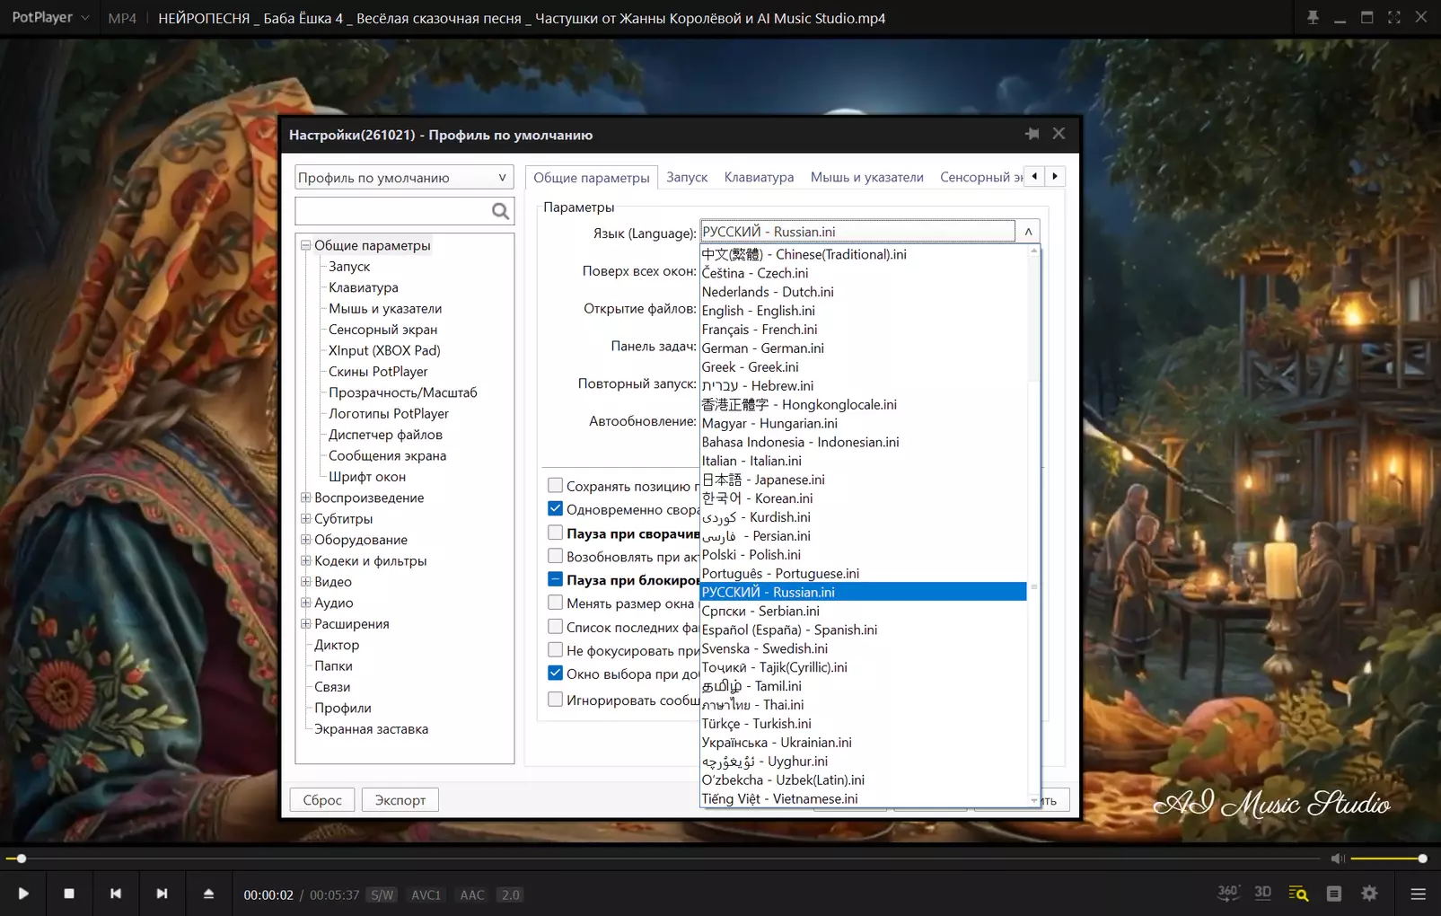
Task: Pin the player window on top
Action: pyautogui.click(x=1313, y=17)
